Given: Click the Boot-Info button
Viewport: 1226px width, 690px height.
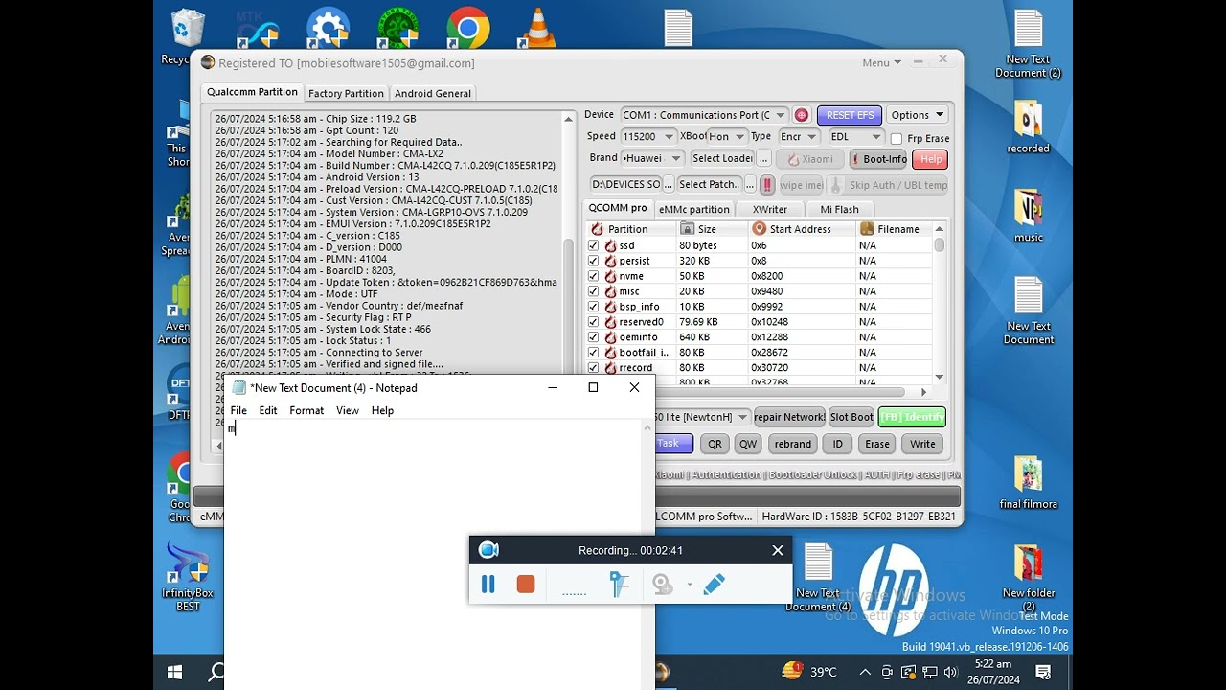Looking at the screenshot, I should coord(878,159).
